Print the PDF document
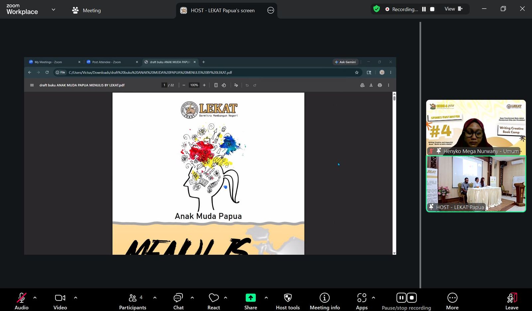This screenshot has height=311, width=532. click(380, 85)
